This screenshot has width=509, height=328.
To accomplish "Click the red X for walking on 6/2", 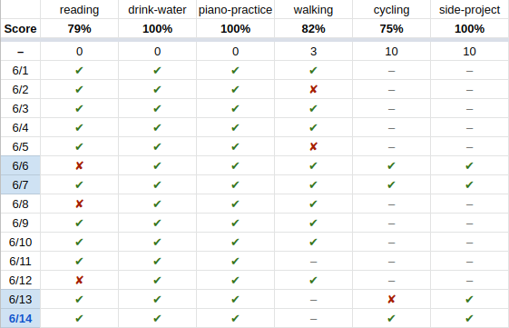I will pos(313,89).
